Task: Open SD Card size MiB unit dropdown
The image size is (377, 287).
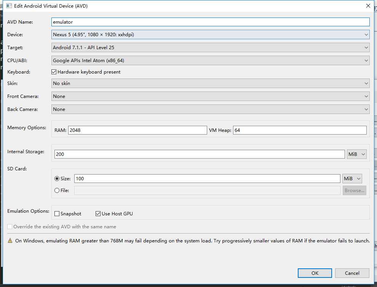Action: click(352, 179)
